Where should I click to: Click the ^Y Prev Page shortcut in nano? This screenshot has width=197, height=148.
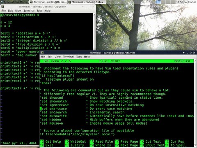coord(126,141)
